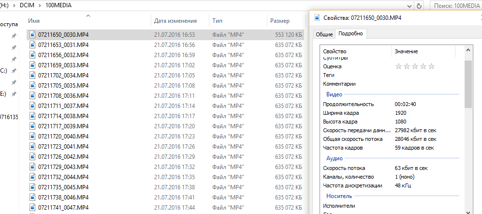Set the Оценка rating to one star

[x=399, y=66]
